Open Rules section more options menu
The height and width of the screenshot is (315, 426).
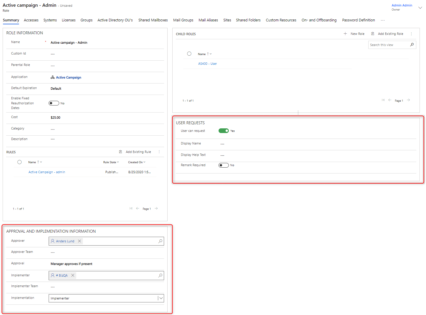click(159, 152)
